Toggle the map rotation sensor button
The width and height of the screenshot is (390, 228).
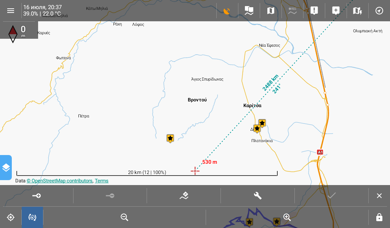pyautogui.click(x=32, y=217)
